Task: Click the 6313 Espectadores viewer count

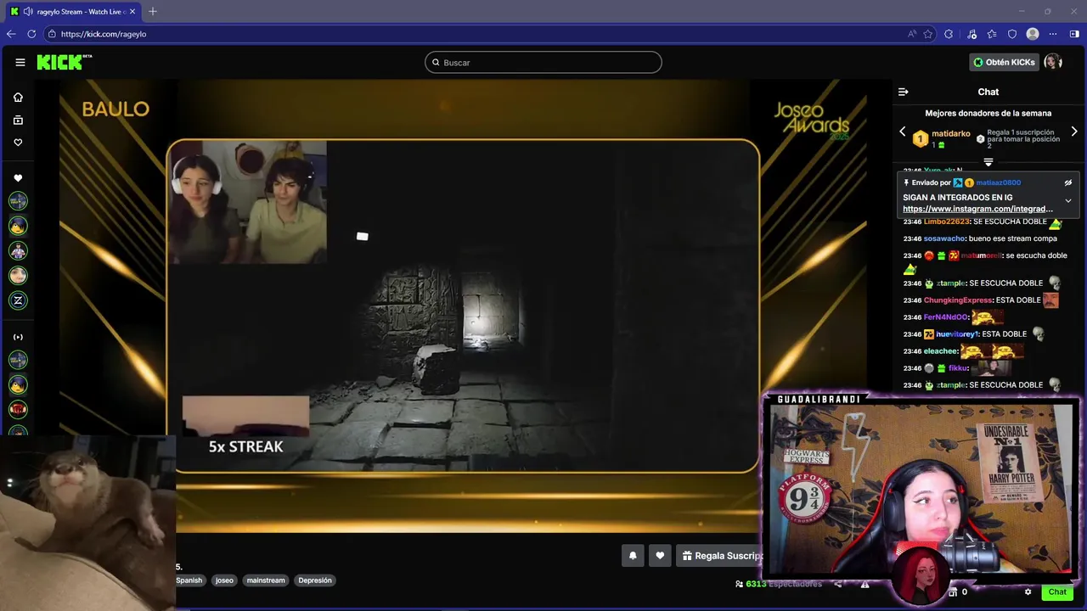Action: [779, 584]
